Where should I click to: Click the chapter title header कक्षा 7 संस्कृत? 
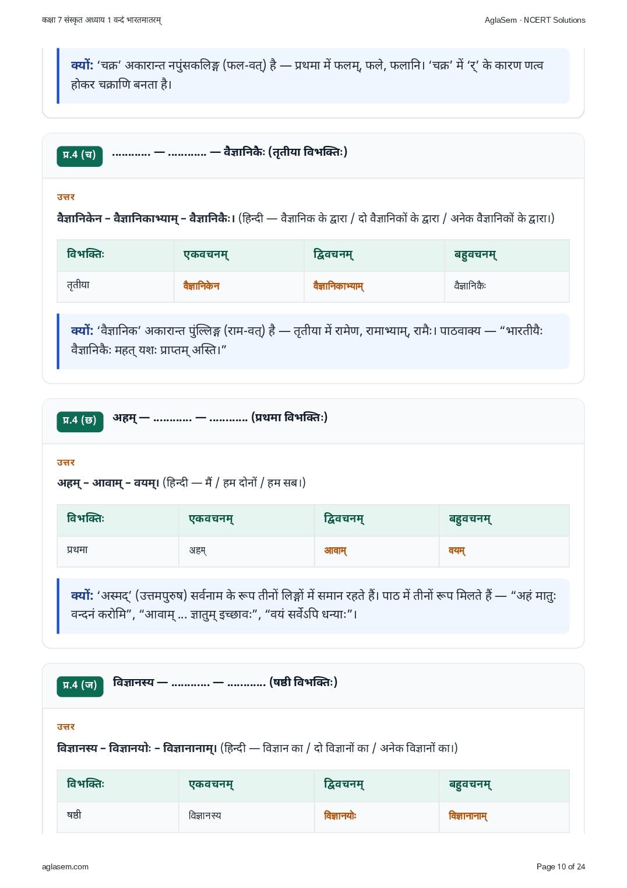[102, 20]
